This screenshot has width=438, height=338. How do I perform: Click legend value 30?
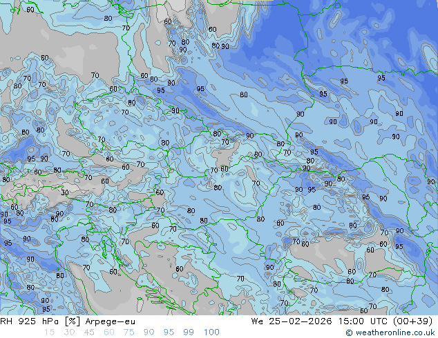tap(69, 332)
